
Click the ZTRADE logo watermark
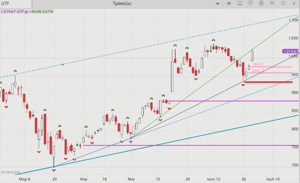10,172
